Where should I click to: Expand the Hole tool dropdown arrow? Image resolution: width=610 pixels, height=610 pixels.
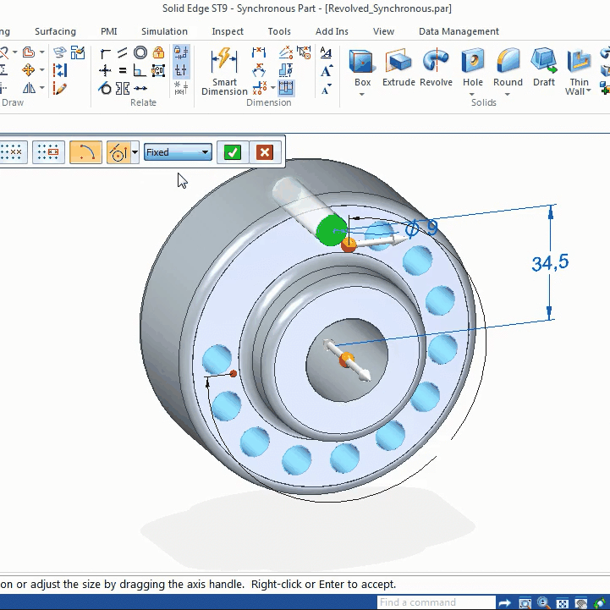coord(472,93)
